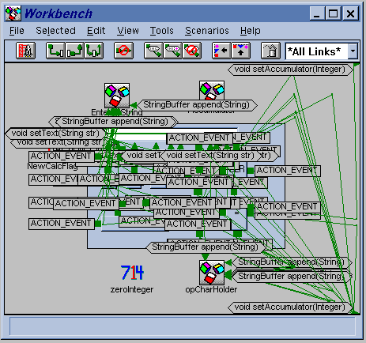Image resolution: width=366 pixels, height=343 pixels.
Task: Click the third green link-routing icon with two arrows
Action: point(93,51)
